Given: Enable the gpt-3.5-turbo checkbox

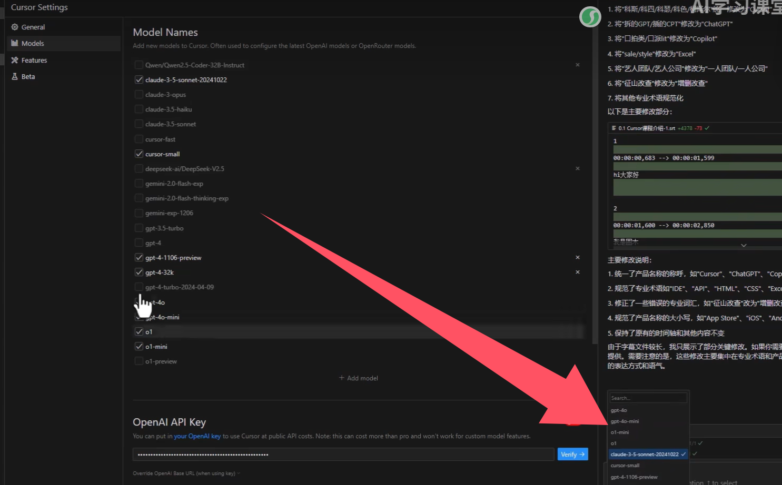Looking at the screenshot, I should 139,228.
